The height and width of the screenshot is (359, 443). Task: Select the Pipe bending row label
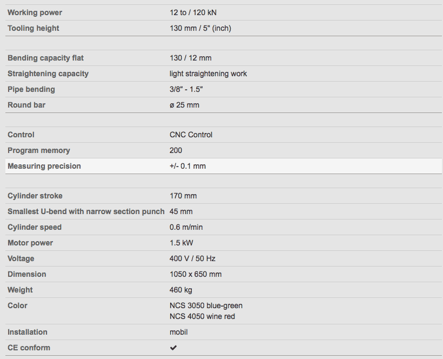[x=31, y=89]
